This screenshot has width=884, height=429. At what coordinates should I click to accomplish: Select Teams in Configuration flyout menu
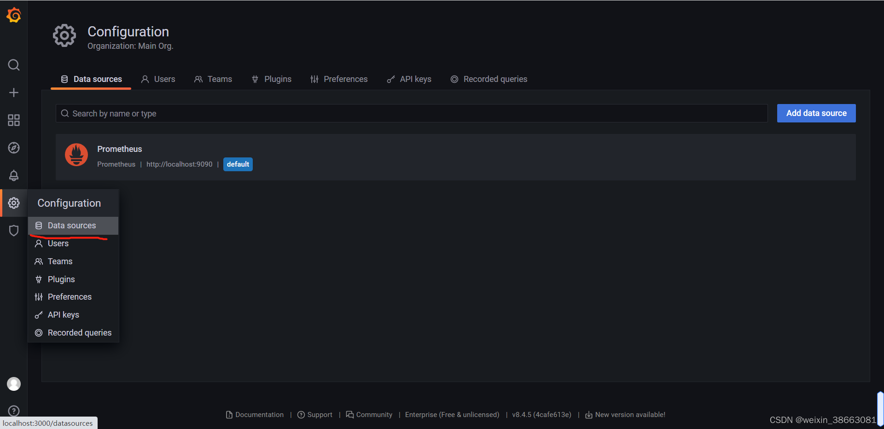(73, 261)
